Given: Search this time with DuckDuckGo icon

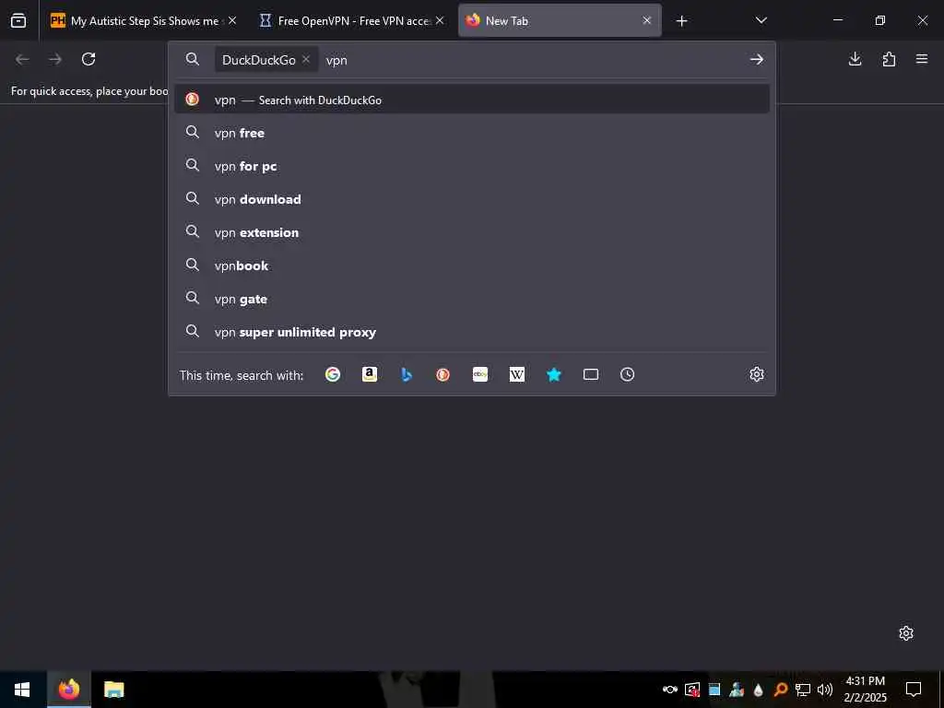Looking at the screenshot, I should (443, 374).
